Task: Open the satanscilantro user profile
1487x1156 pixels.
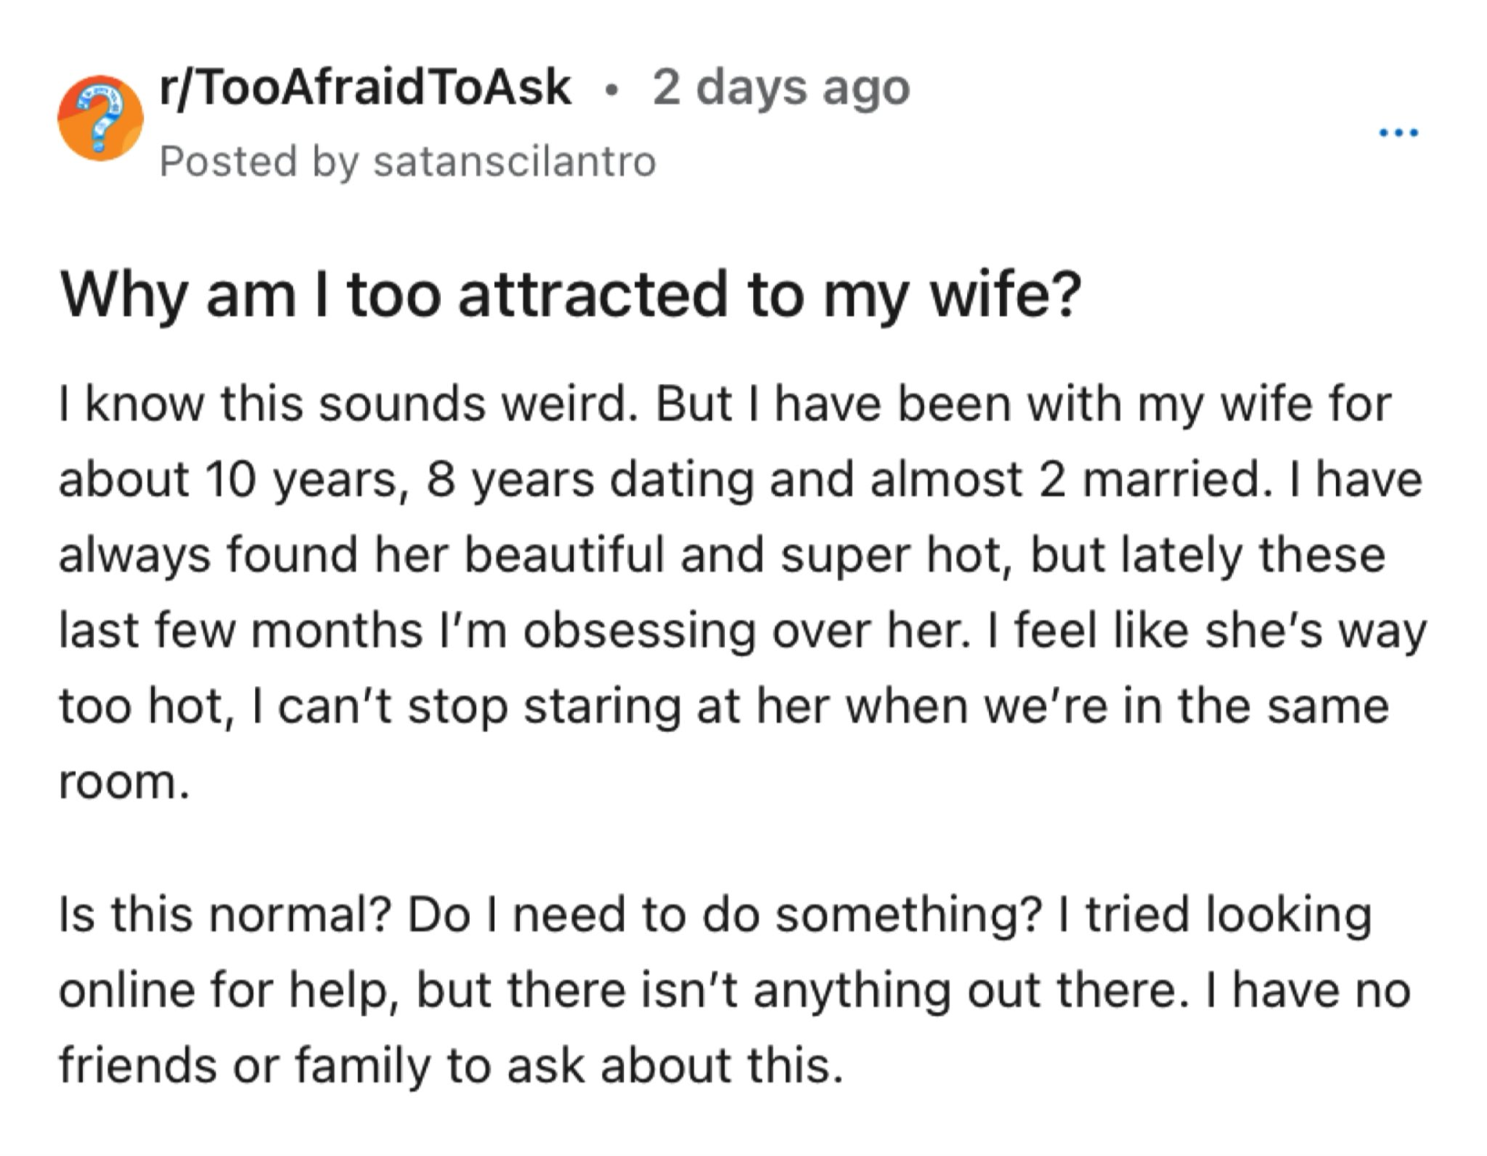Action: [514, 162]
